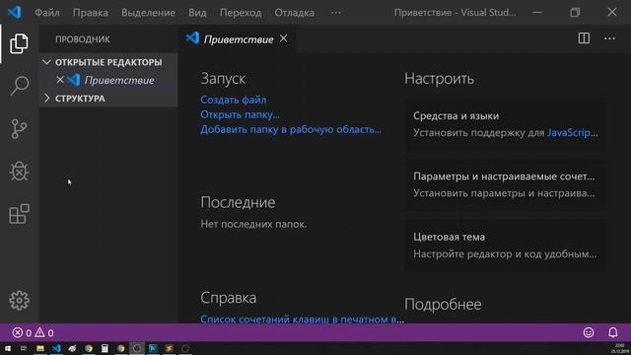Screen dimensions: 631x355
Task: Collapse the ОТКРЫТЫЕ РЕДАКТОРЫ section
Action: click(x=107, y=62)
